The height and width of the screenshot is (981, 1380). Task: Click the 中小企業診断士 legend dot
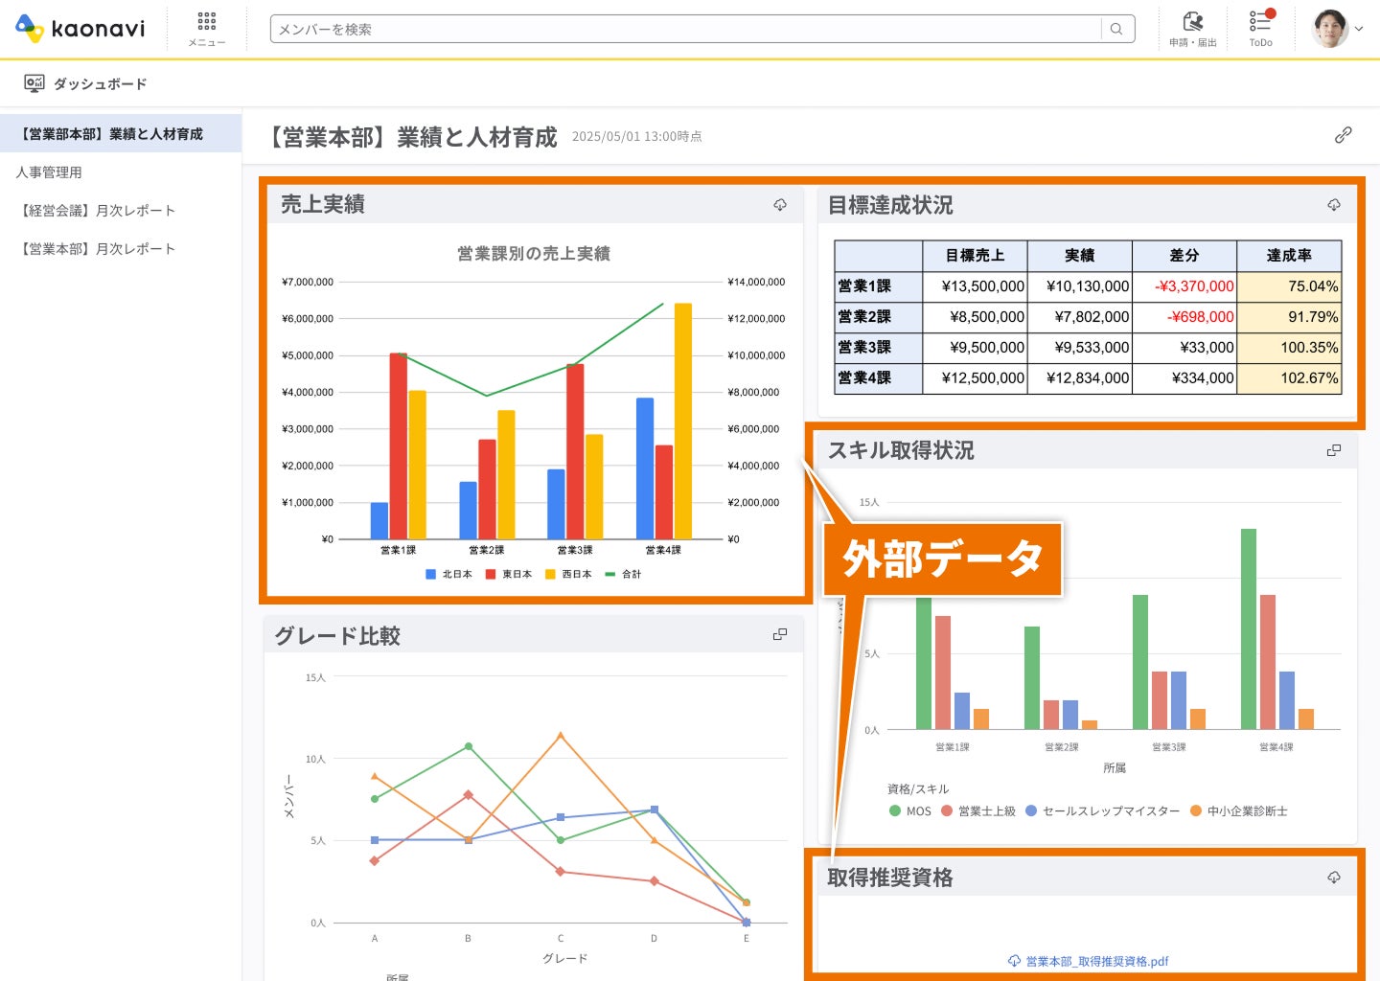tap(1196, 810)
